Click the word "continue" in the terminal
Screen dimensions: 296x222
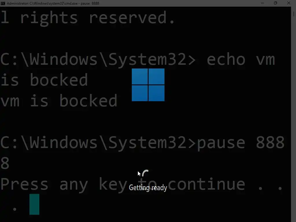206,184
